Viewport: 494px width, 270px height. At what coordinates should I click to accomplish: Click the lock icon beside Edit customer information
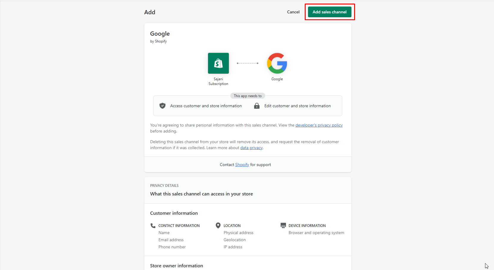coord(257,106)
